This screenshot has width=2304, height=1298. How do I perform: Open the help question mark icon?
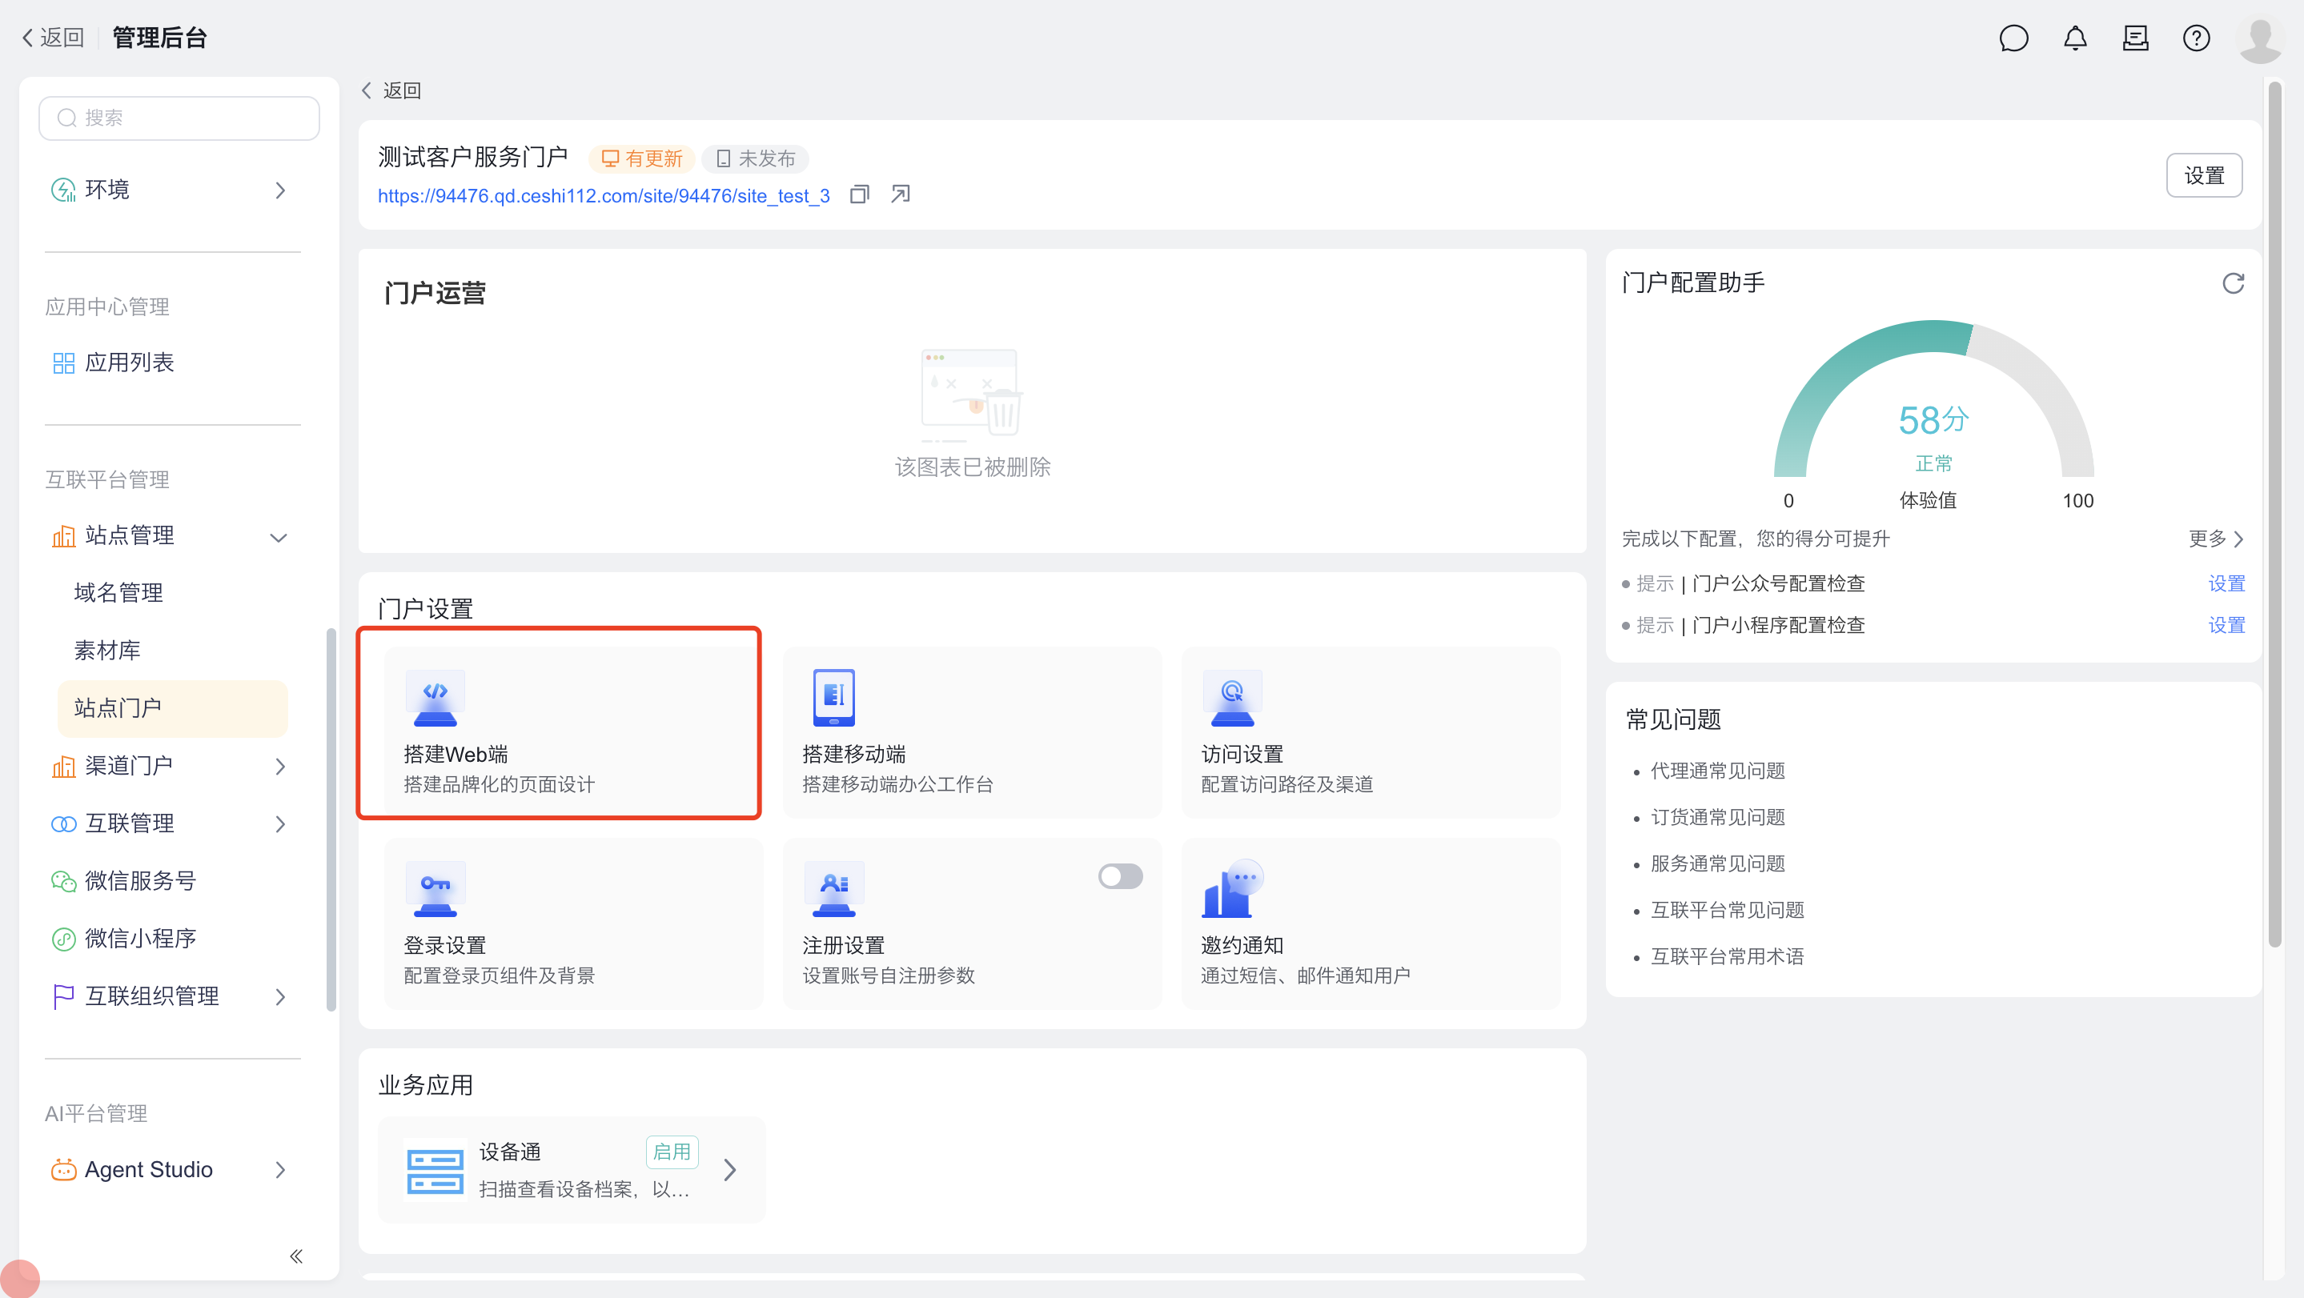(x=2196, y=38)
